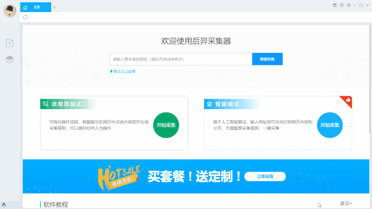
Task: Start collecting with the blue 开始采集 button
Action: (x=330, y=125)
